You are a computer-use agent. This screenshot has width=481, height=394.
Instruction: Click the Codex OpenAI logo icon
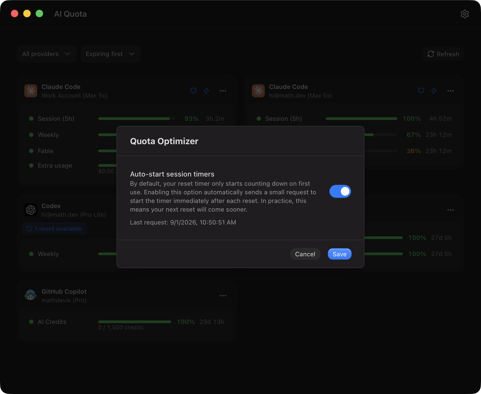click(31, 210)
